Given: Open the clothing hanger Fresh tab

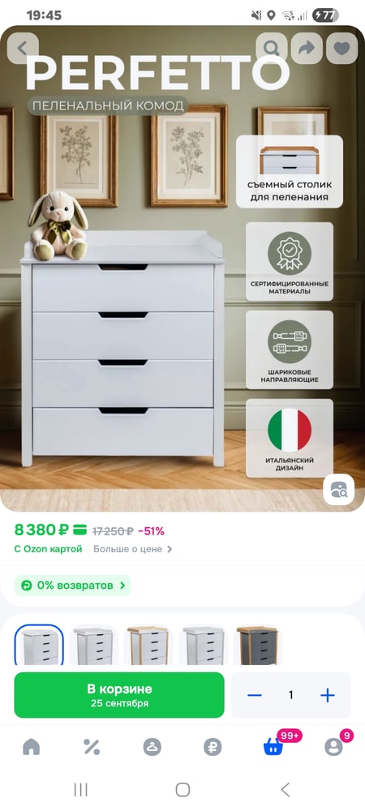Looking at the screenshot, I should 152,746.
